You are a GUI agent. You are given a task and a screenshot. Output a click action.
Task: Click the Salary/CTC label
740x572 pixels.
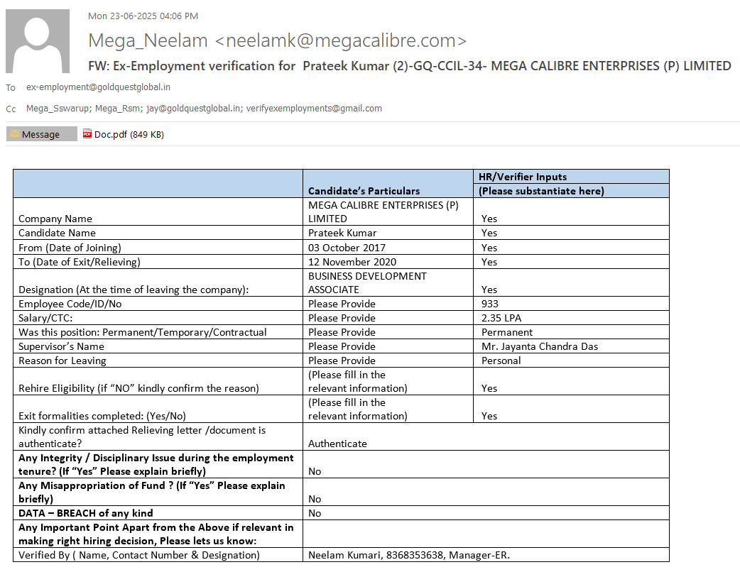pos(45,318)
